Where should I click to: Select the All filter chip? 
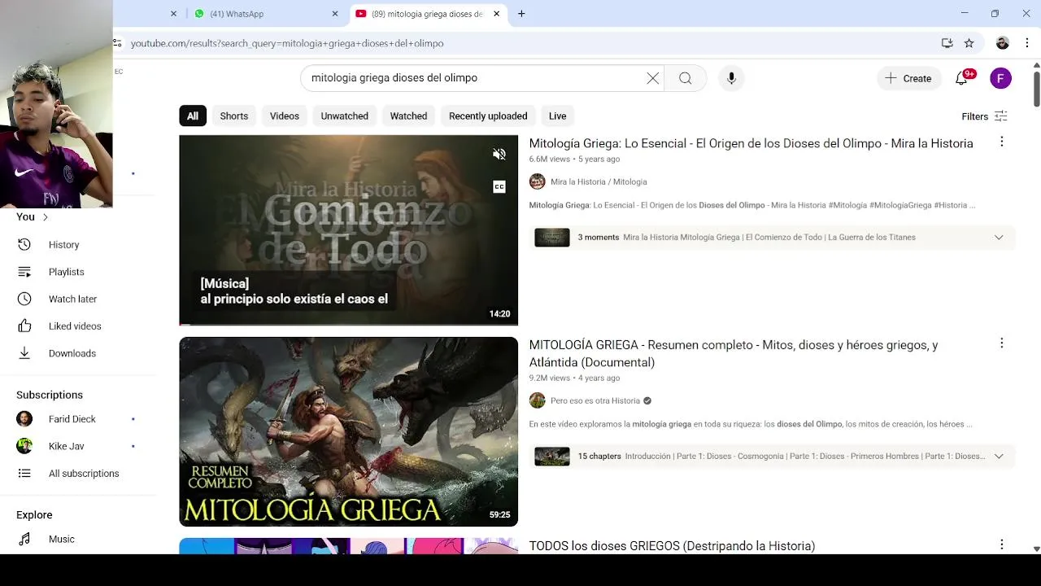pyautogui.click(x=193, y=116)
